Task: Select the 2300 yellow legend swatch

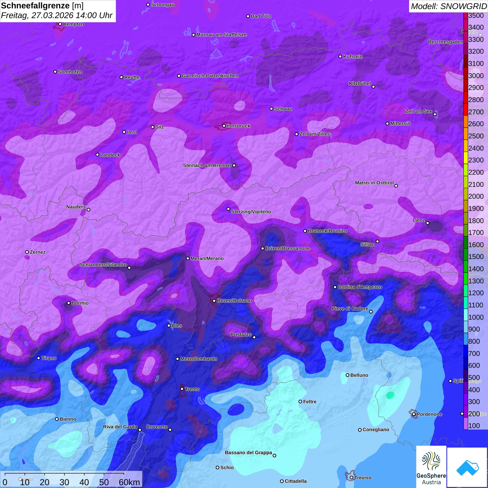Action: (466, 158)
